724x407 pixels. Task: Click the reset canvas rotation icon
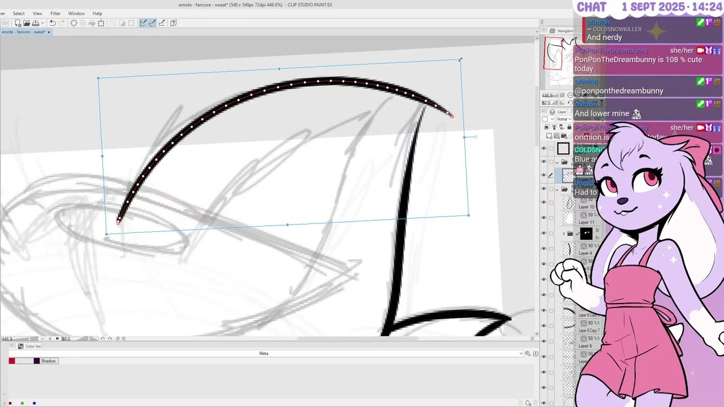[117, 339]
